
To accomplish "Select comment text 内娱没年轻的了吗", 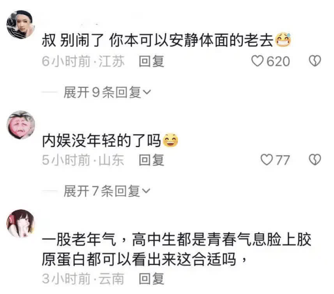I will 101,140.
